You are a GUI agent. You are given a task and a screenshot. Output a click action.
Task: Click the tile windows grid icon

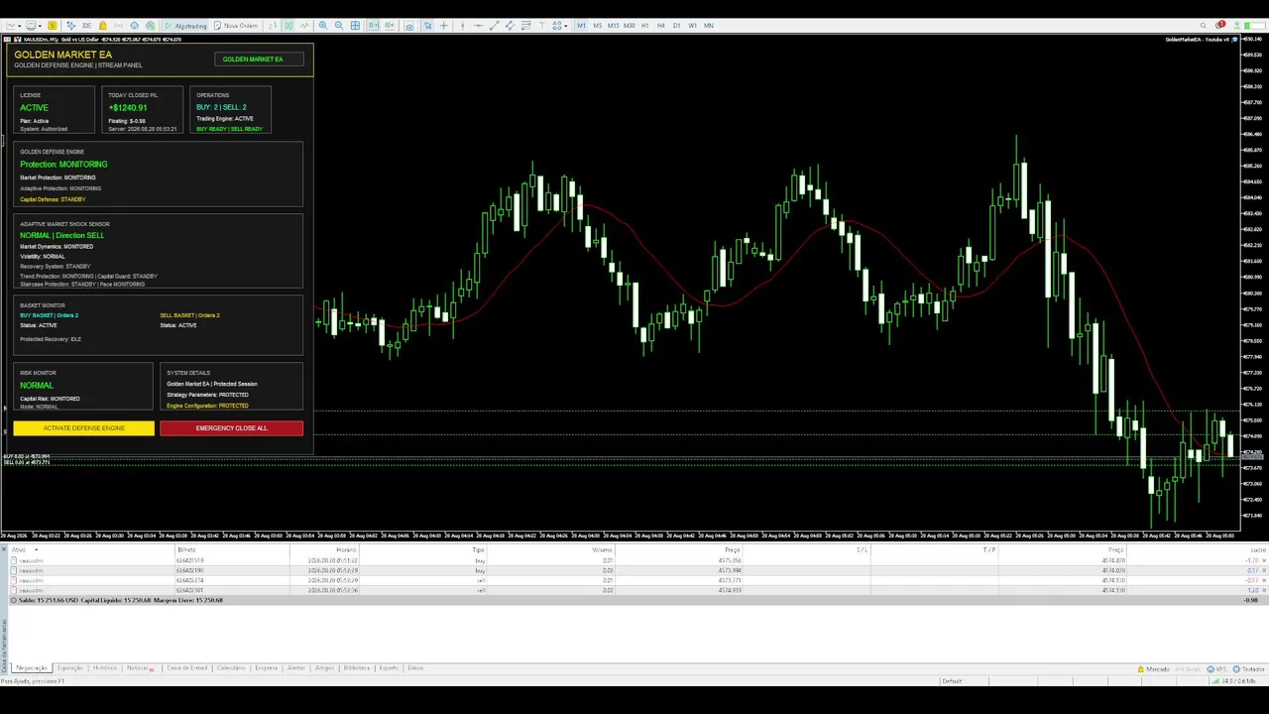[355, 26]
